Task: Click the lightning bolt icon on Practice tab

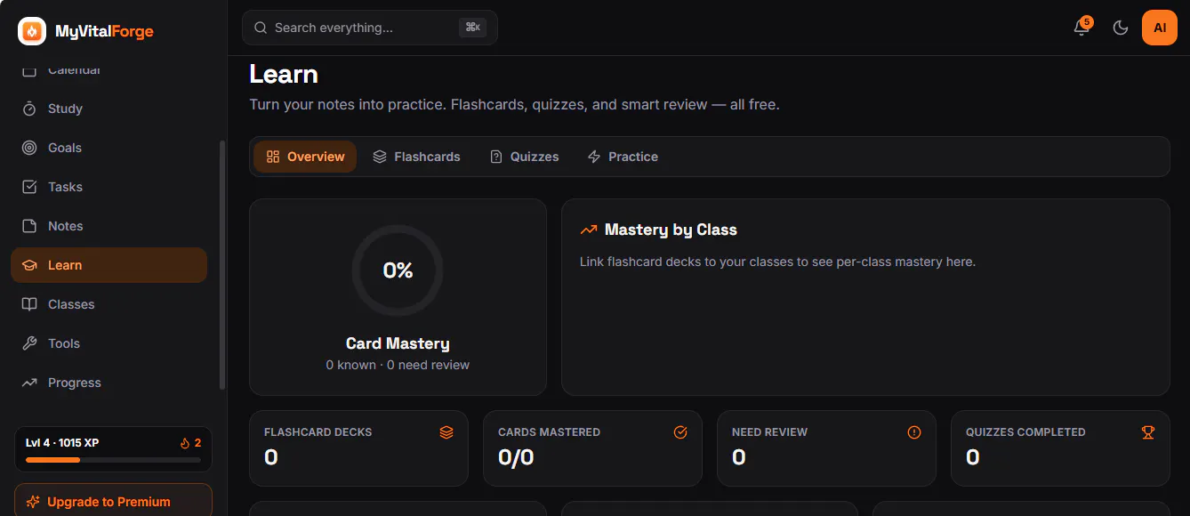Action: (594, 157)
